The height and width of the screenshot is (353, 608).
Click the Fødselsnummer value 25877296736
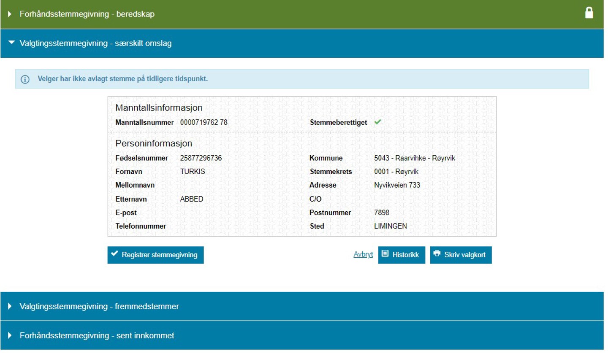201,158
